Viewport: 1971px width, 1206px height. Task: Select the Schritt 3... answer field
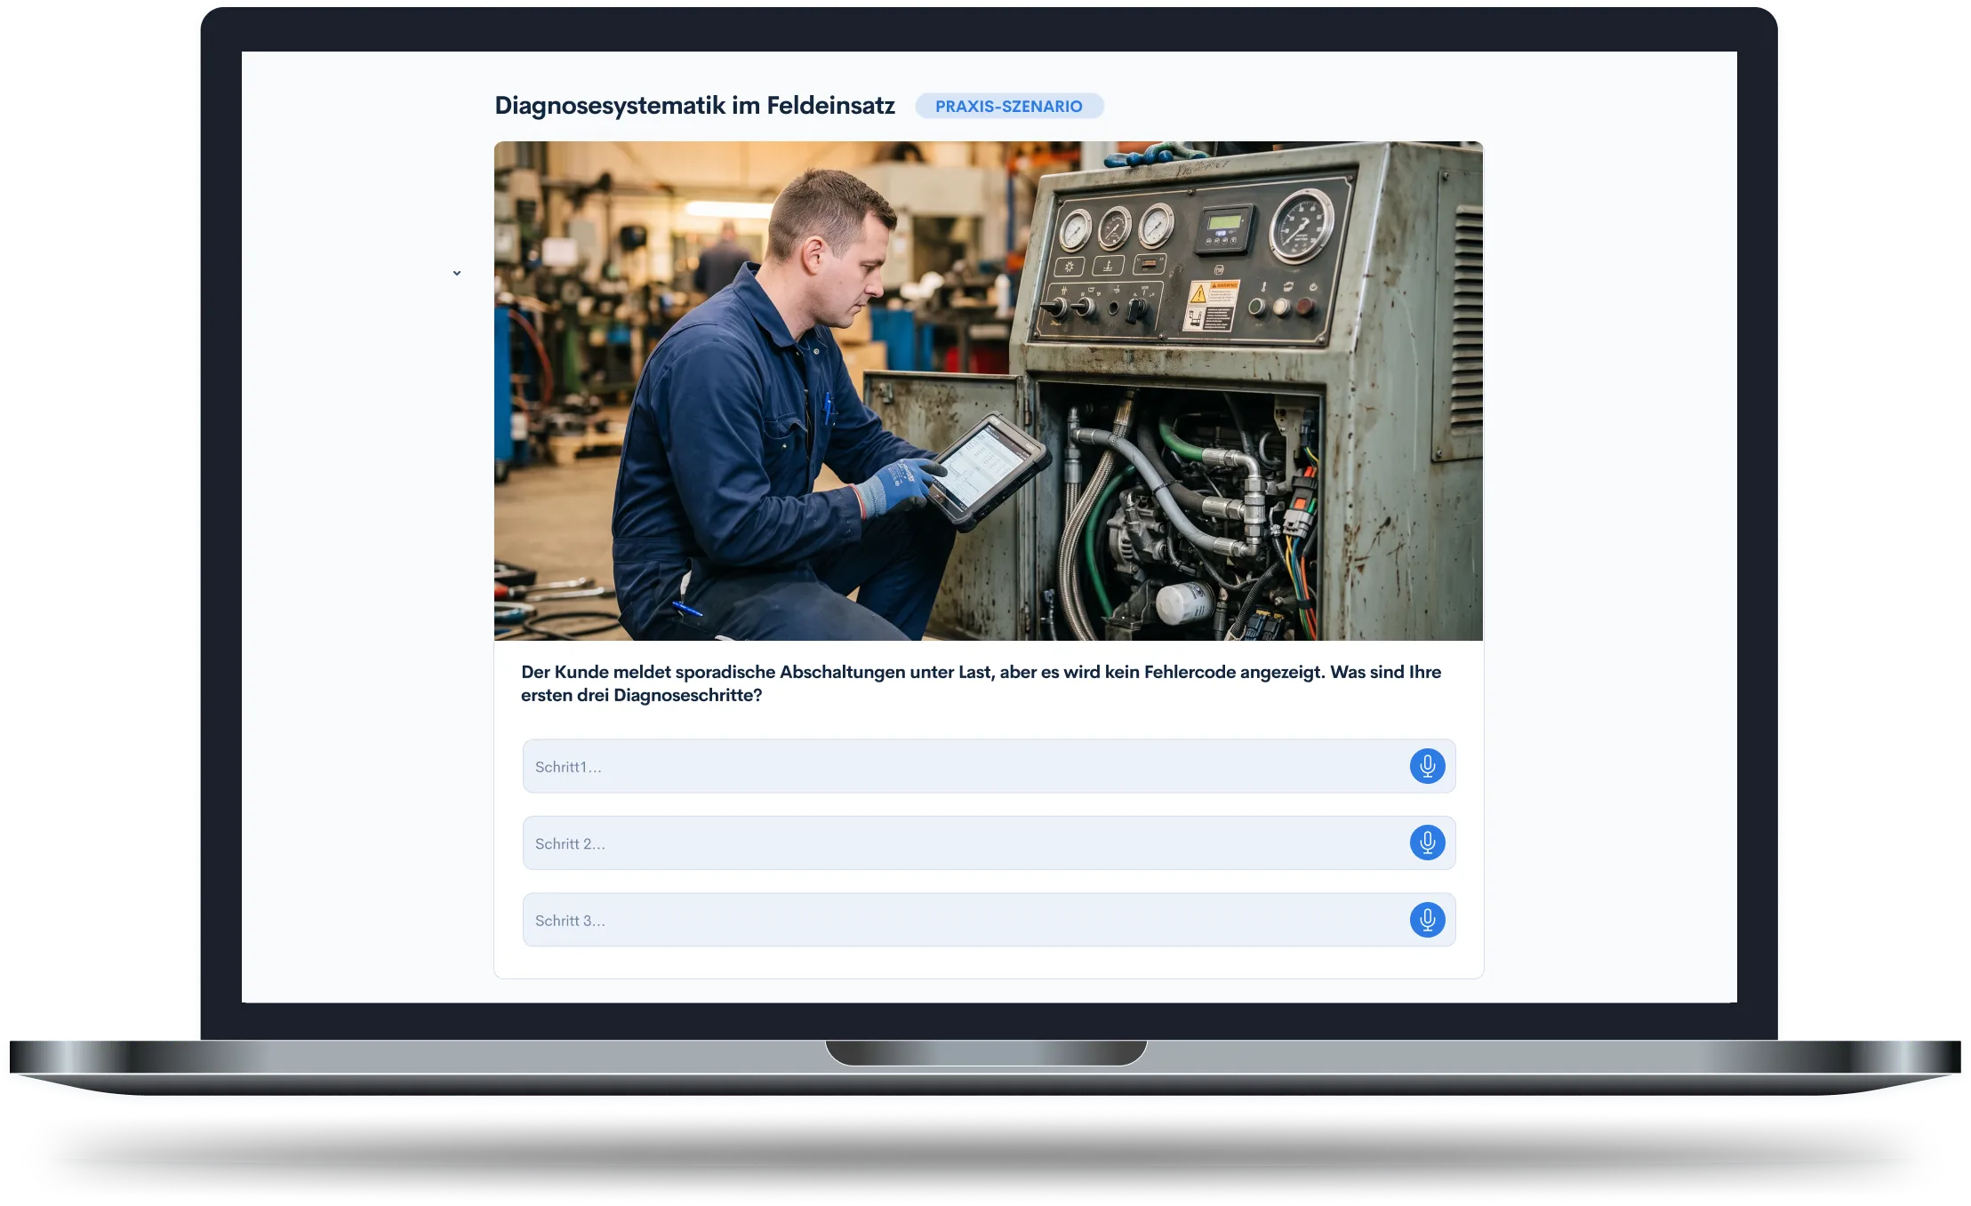pyautogui.click(x=989, y=920)
